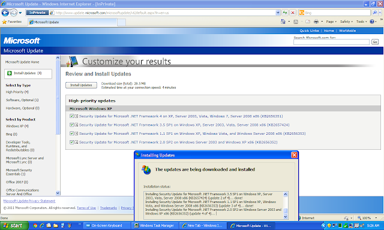Click the Favorites star icon
384x230 pixels.
click(x=4, y=22)
